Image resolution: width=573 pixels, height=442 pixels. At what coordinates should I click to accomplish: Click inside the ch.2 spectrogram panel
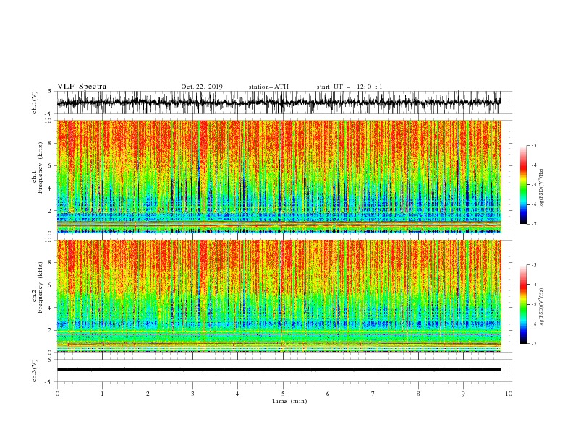click(x=279, y=296)
